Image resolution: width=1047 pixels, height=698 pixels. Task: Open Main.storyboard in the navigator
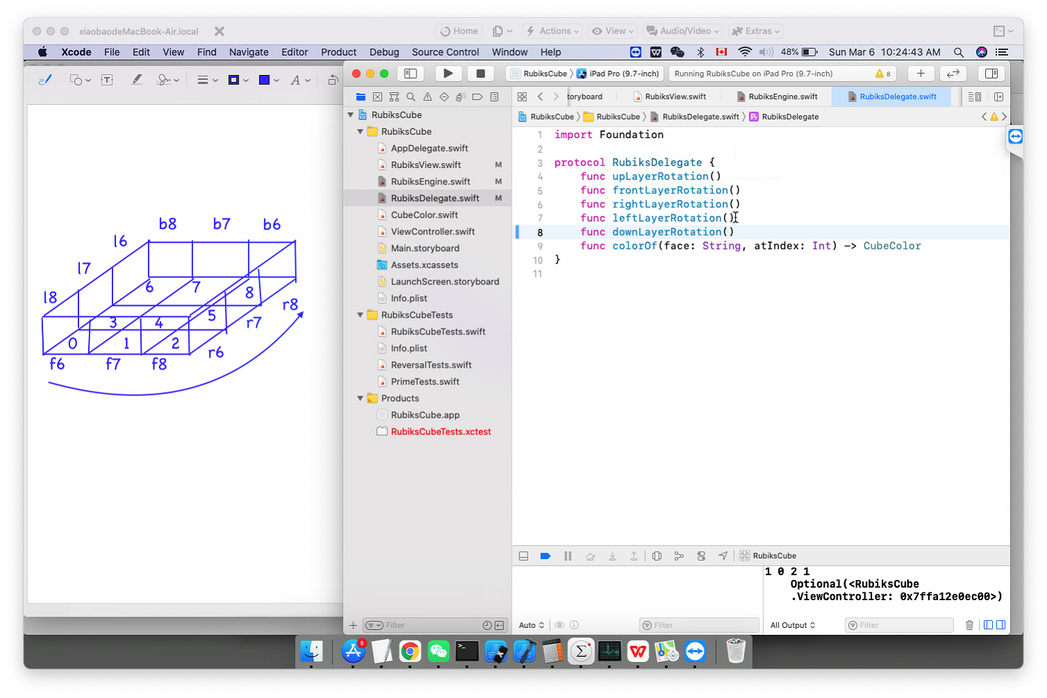click(425, 248)
